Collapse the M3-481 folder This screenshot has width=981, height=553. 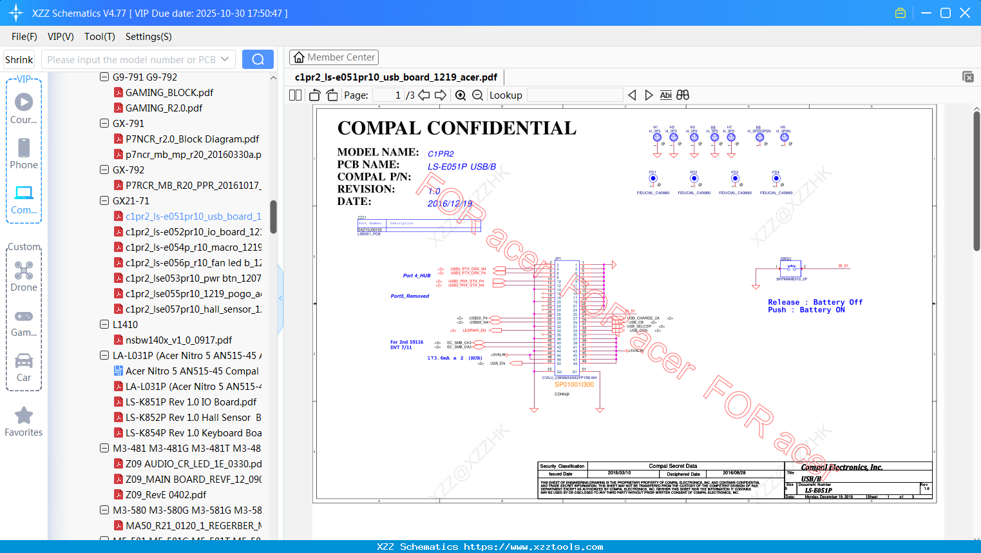pos(104,448)
